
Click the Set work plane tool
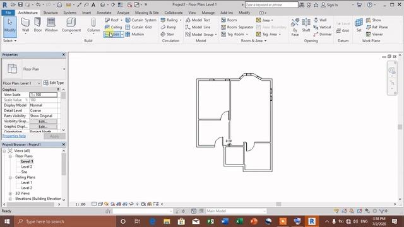tap(359, 25)
